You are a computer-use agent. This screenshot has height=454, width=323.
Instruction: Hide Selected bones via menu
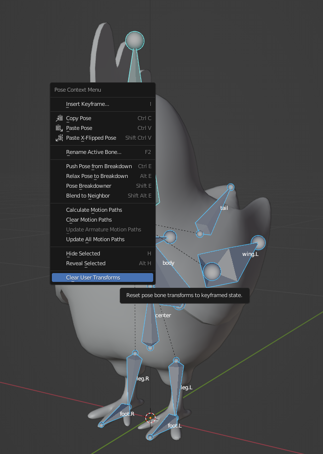tap(83, 253)
